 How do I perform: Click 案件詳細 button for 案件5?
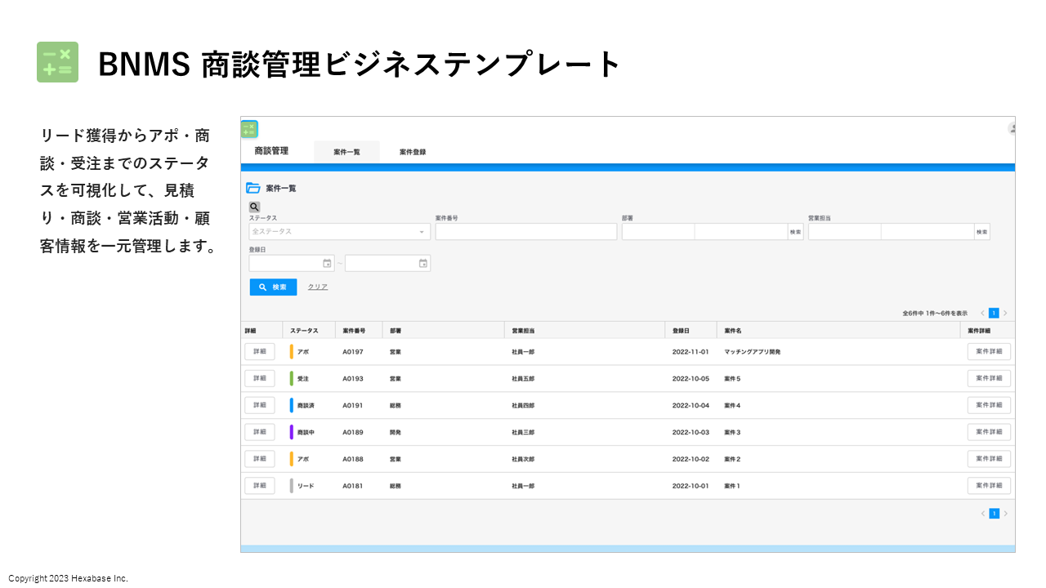click(x=989, y=379)
